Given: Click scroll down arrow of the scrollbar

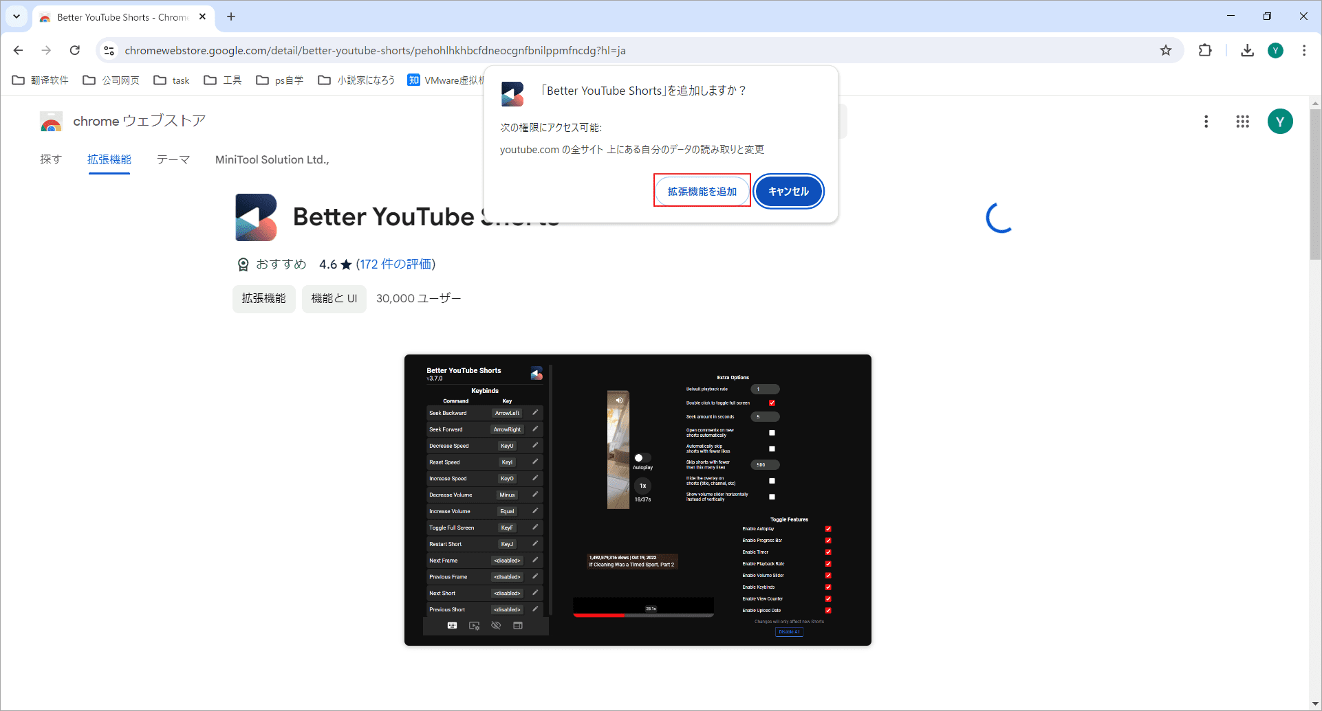Looking at the screenshot, I should [x=1315, y=703].
